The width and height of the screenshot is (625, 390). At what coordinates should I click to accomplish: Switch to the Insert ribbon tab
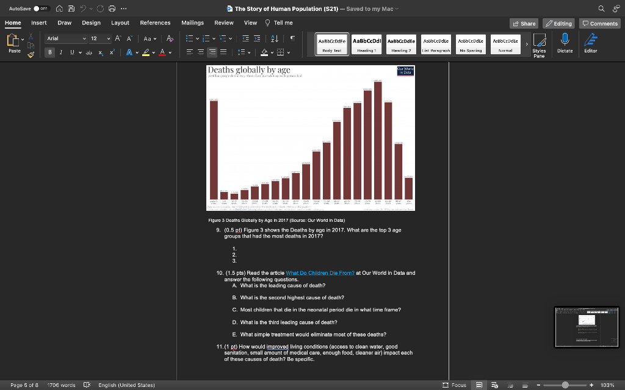(x=39, y=23)
